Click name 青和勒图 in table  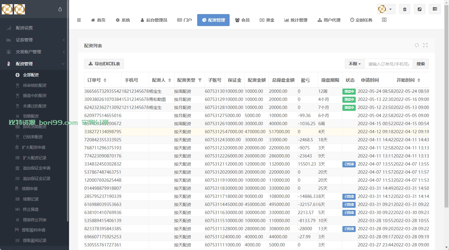tap(157, 99)
